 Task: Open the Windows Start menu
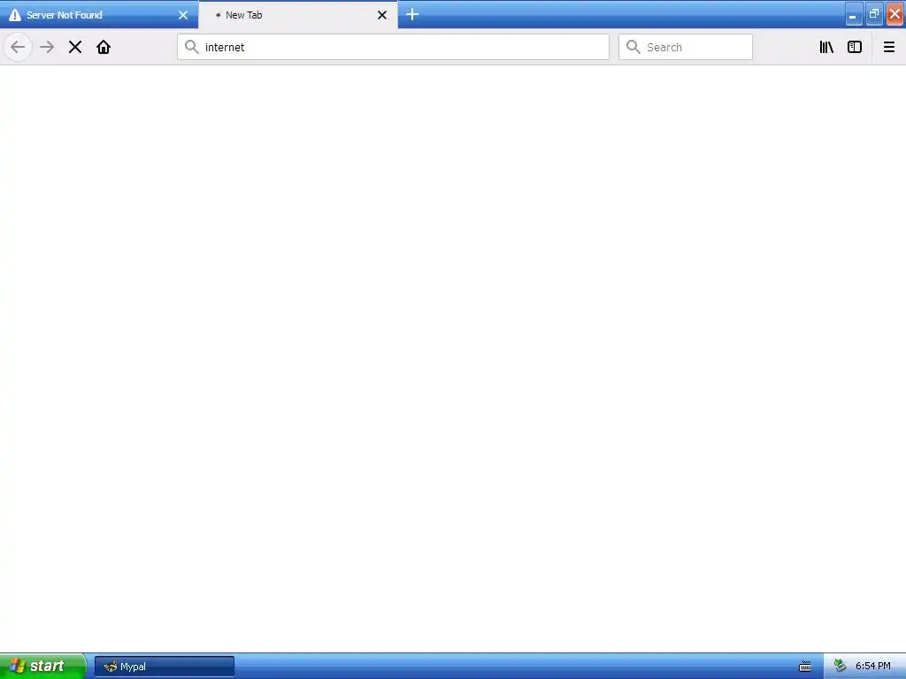click(42, 666)
